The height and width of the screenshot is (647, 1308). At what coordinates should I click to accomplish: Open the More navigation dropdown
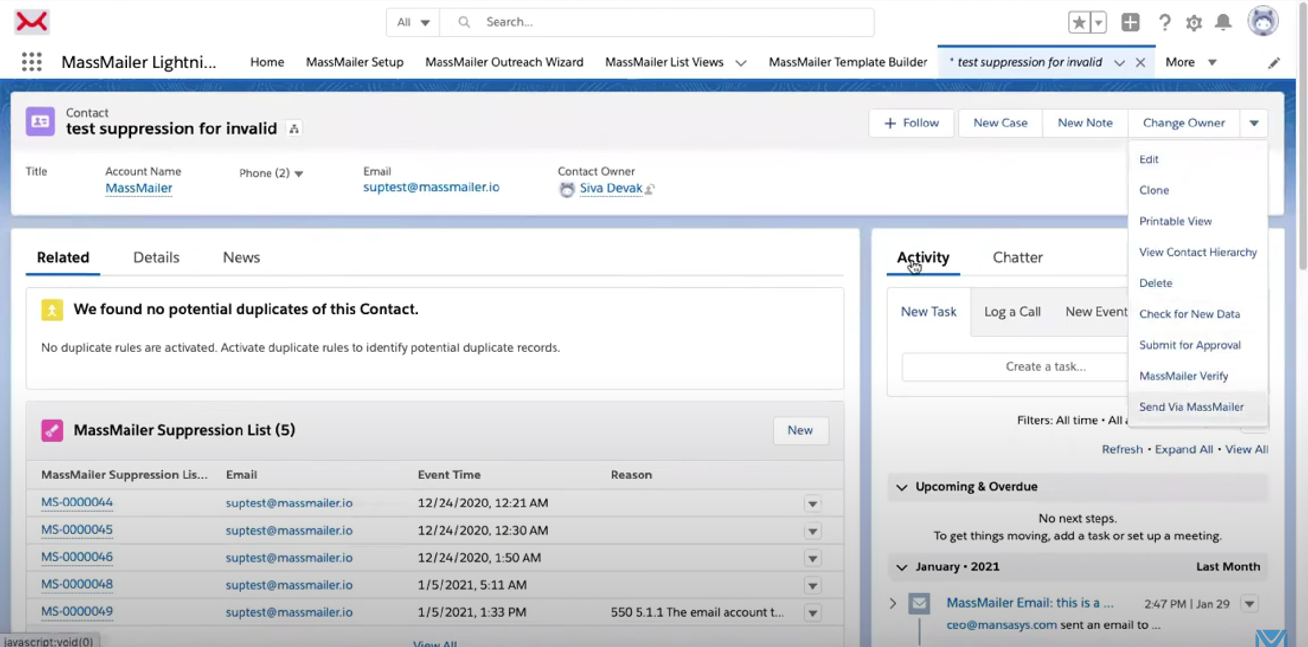pos(1191,62)
